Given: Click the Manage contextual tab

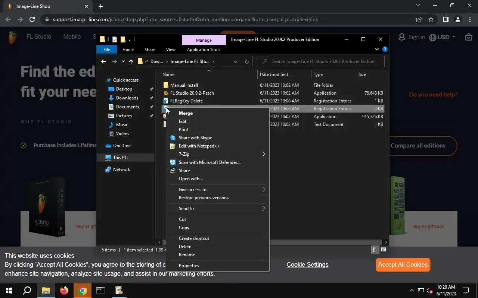Looking at the screenshot, I should click(204, 40).
